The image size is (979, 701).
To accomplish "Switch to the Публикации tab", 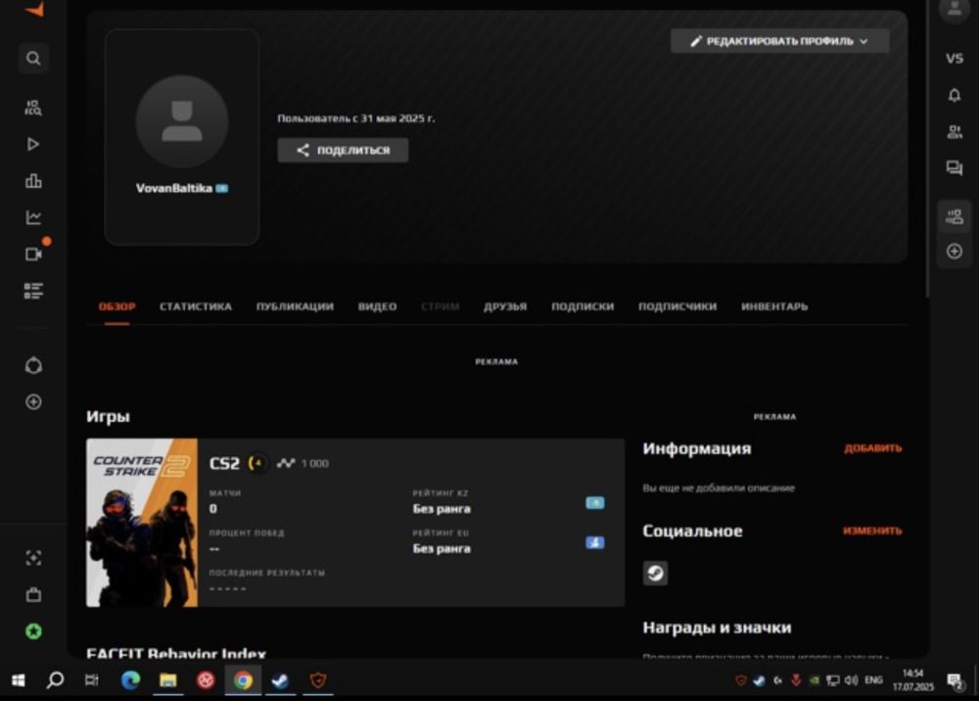I will click(x=295, y=306).
